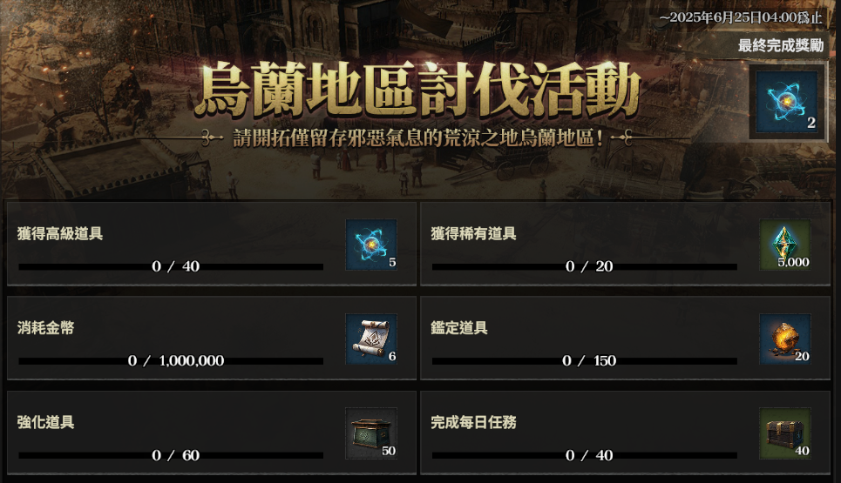Viewport: 841px width, 483px height.
Task: Click the 最終完成獎勵 label
Action: tap(781, 45)
